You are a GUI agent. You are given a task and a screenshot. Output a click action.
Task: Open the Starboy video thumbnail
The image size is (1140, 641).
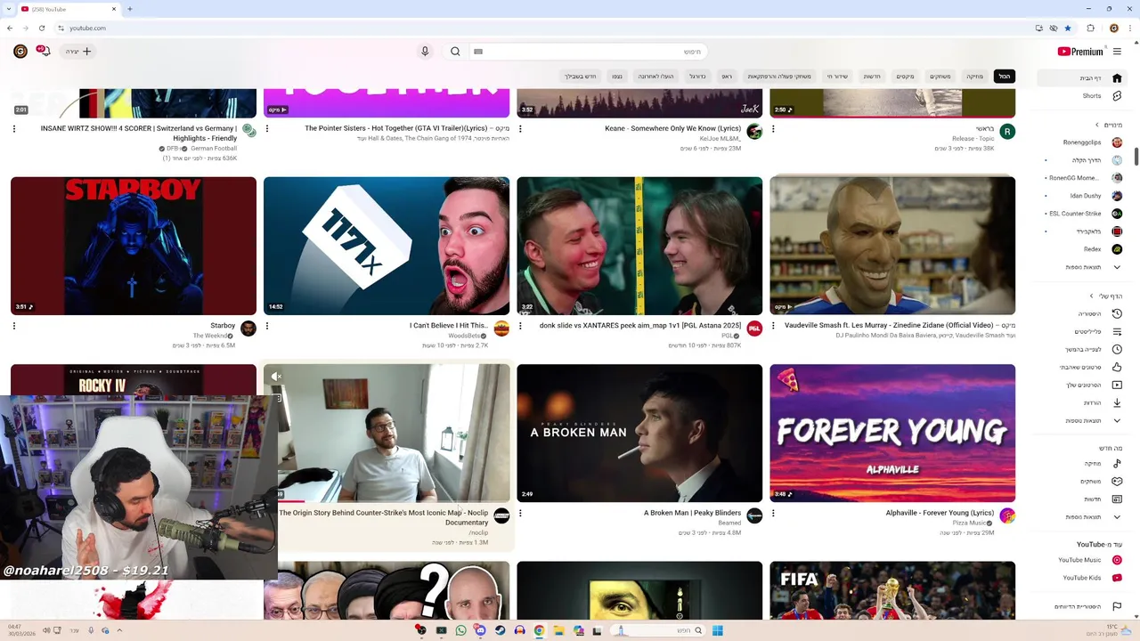[x=134, y=246]
